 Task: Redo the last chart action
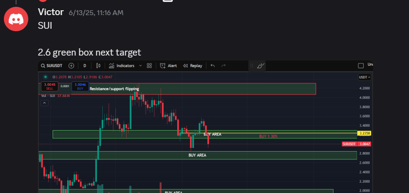(223, 66)
